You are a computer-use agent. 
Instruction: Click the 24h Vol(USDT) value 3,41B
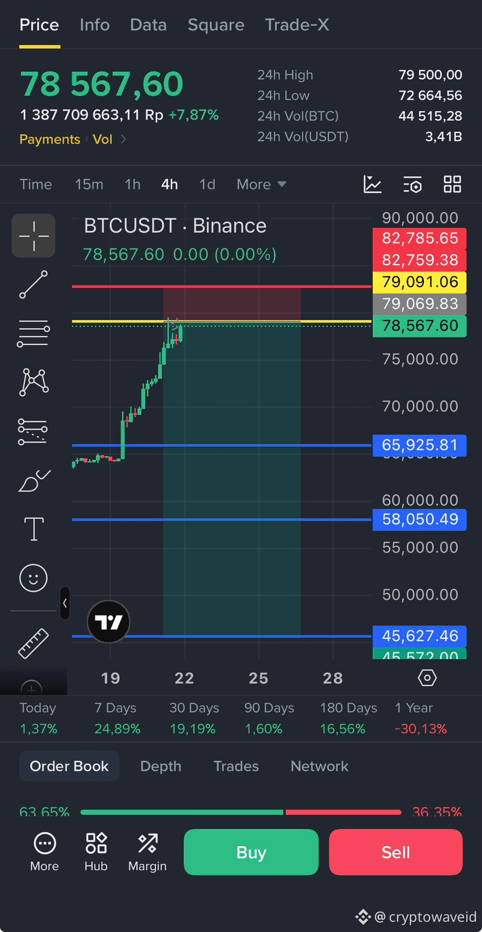(x=444, y=136)
